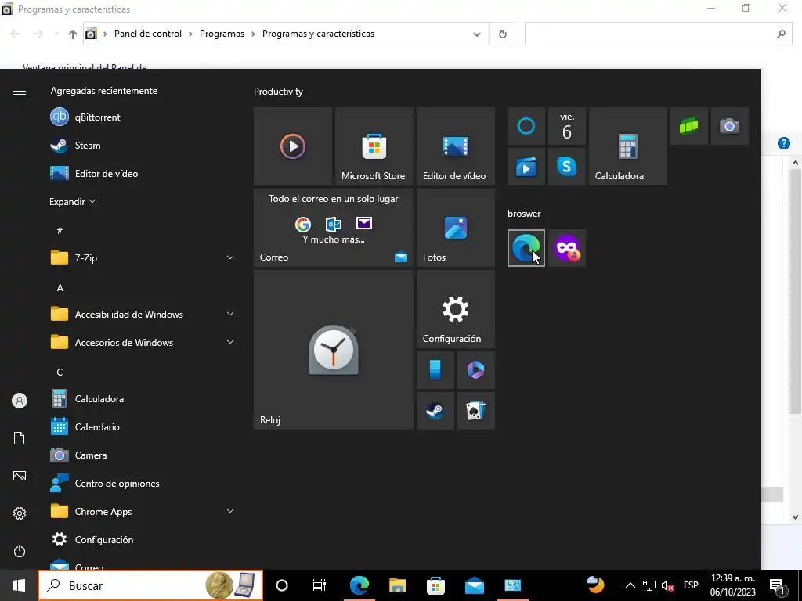Open Camera in the app list
802x601 pixels.
[143, 455]
